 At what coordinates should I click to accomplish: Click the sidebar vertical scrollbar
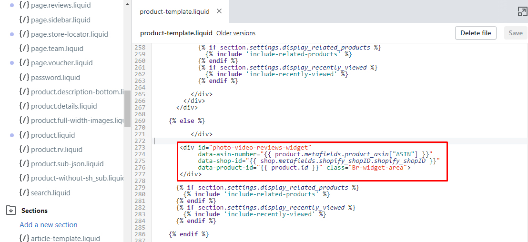pos(127,110)
